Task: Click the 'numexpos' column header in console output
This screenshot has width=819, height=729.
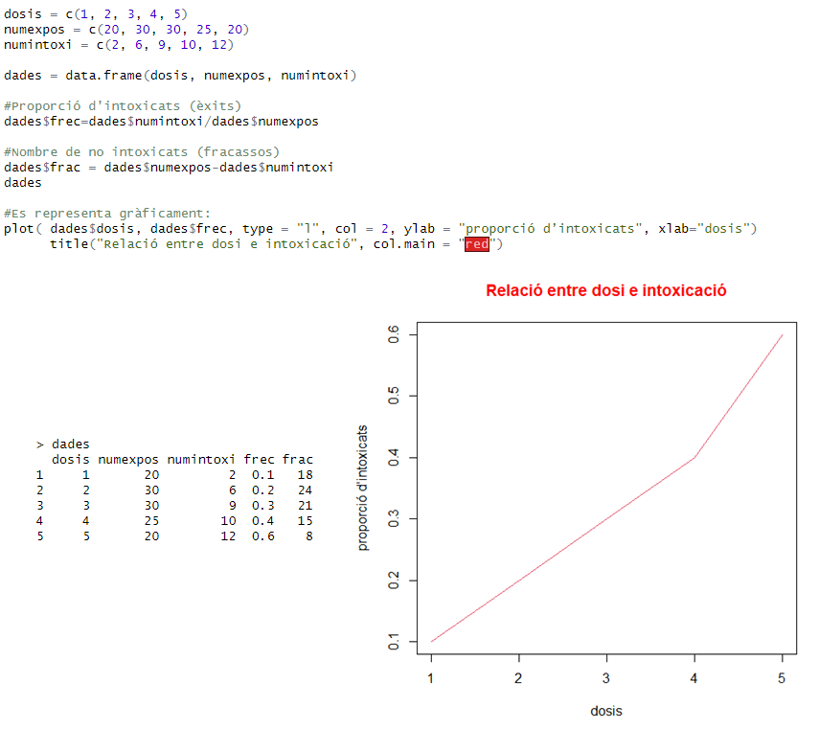Action: click(128, 460)
